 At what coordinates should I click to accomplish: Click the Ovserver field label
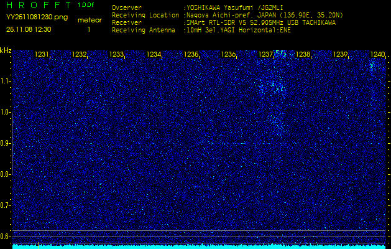pyautogui.click(x=127, y=7)
